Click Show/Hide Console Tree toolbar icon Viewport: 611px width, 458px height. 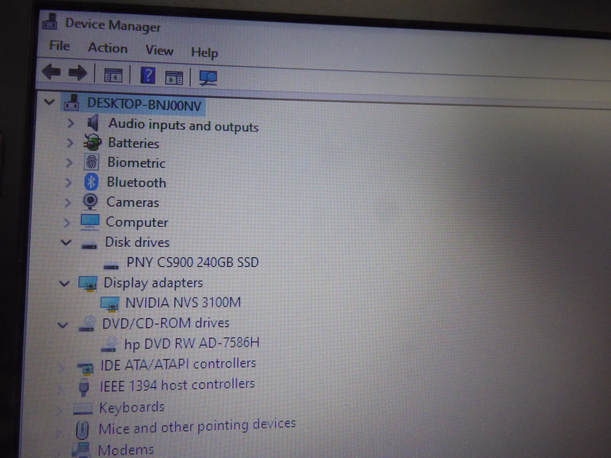(x=113, y=75)
